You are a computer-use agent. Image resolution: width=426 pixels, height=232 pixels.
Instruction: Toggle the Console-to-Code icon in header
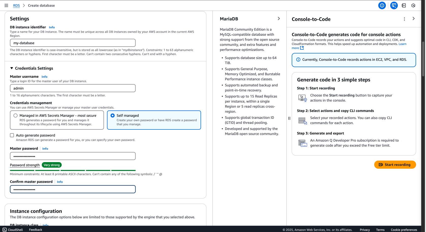[394, 5]
